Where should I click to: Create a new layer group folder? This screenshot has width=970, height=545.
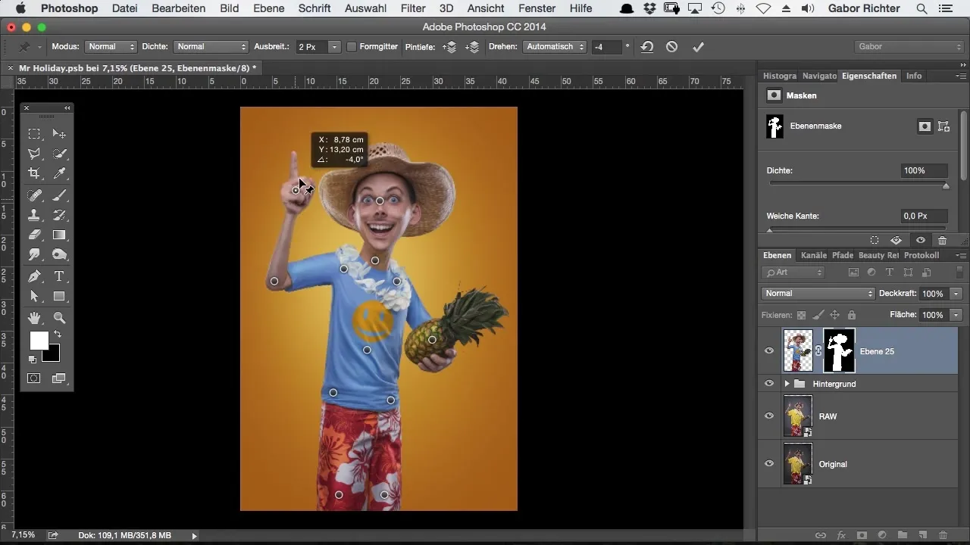pyautogui.click(x=903, y=535)
